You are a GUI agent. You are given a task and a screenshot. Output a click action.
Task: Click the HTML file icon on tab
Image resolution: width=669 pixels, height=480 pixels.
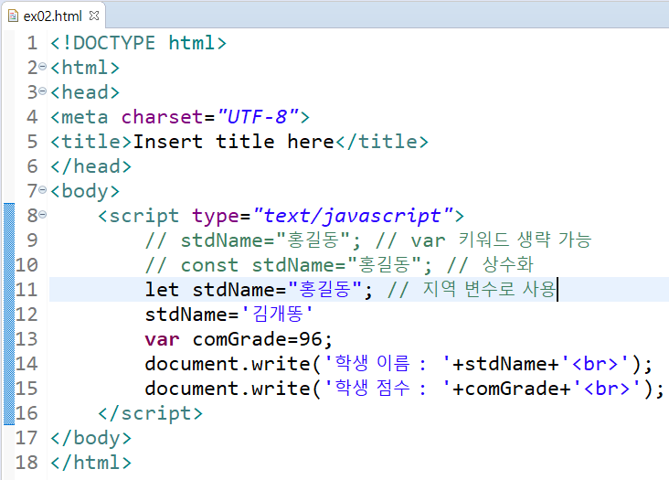[x=13, y=16]
